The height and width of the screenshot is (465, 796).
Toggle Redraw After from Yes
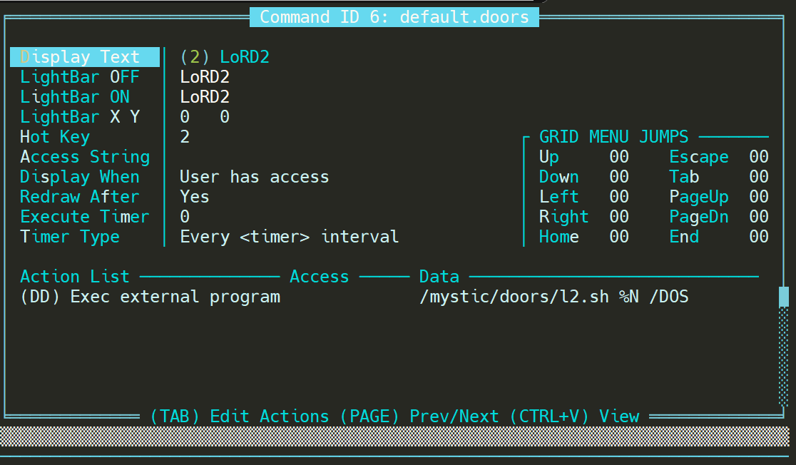(x=193, y=196)
